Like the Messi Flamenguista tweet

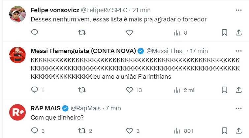tap(130, 90)
